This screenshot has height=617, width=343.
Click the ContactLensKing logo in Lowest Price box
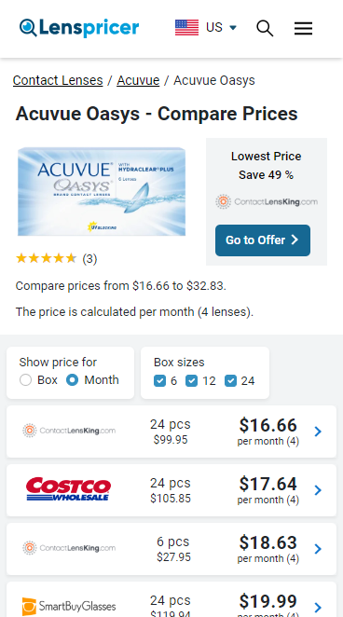[267, 202]
